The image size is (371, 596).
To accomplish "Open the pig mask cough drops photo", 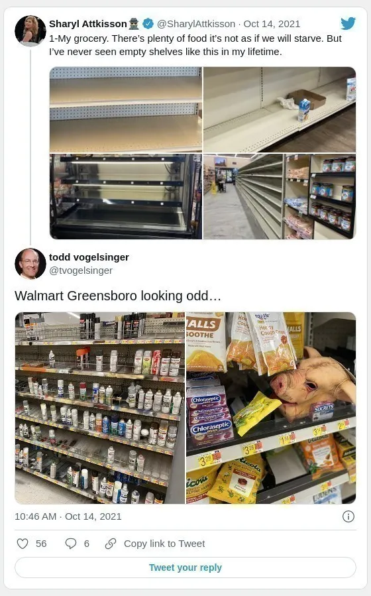I will (x=271, y=408).
